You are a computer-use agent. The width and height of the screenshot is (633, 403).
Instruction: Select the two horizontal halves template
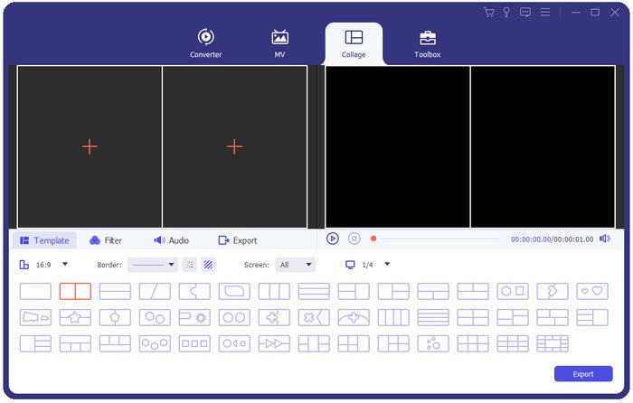115,291
